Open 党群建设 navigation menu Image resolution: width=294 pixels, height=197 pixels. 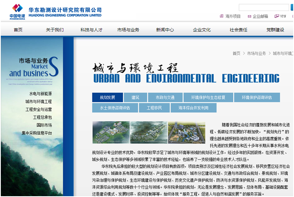click(275, 30)
